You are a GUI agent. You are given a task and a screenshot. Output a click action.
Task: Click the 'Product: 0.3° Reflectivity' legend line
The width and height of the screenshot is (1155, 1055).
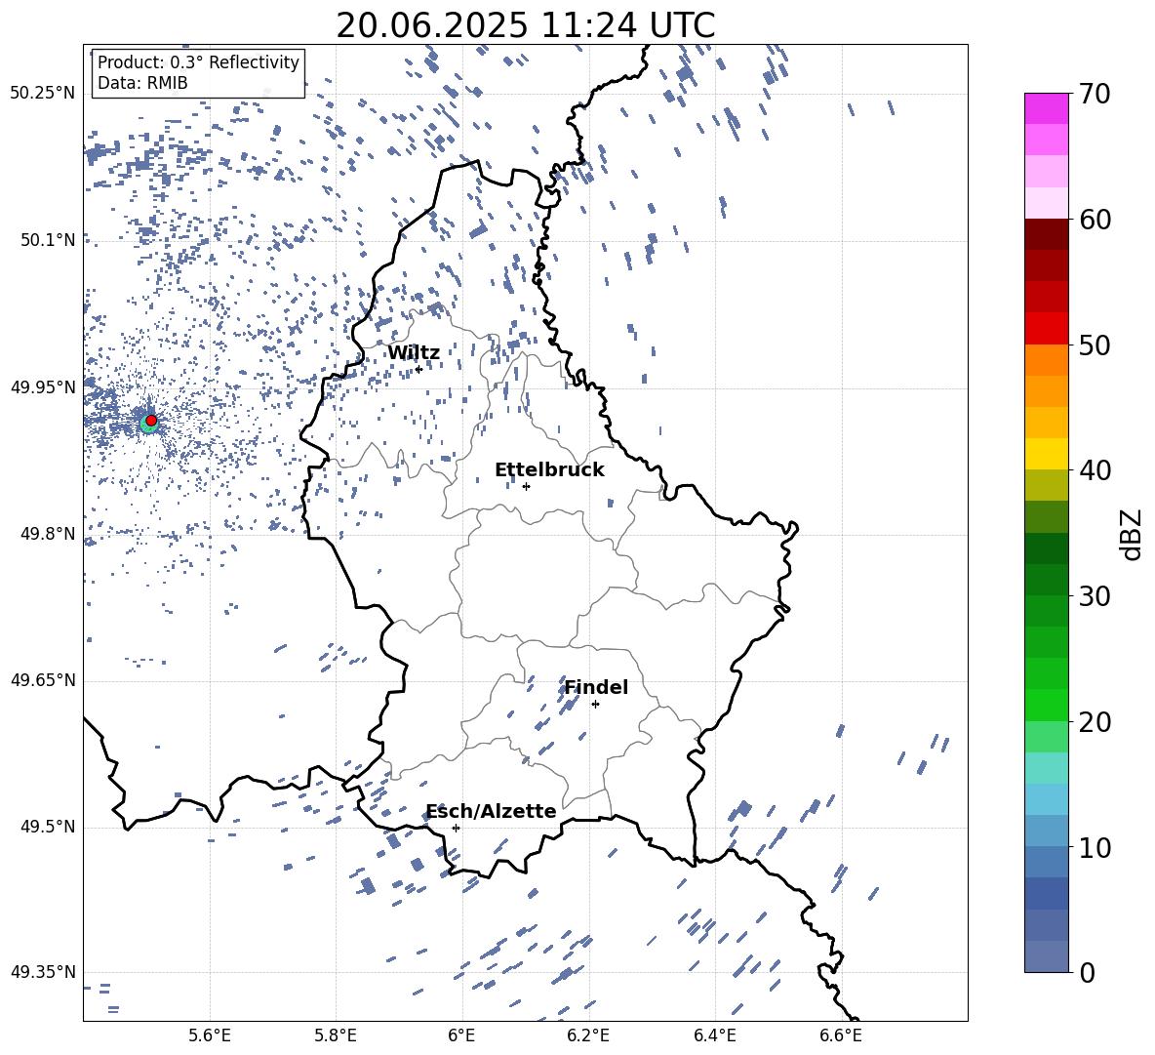coord(198,62)
